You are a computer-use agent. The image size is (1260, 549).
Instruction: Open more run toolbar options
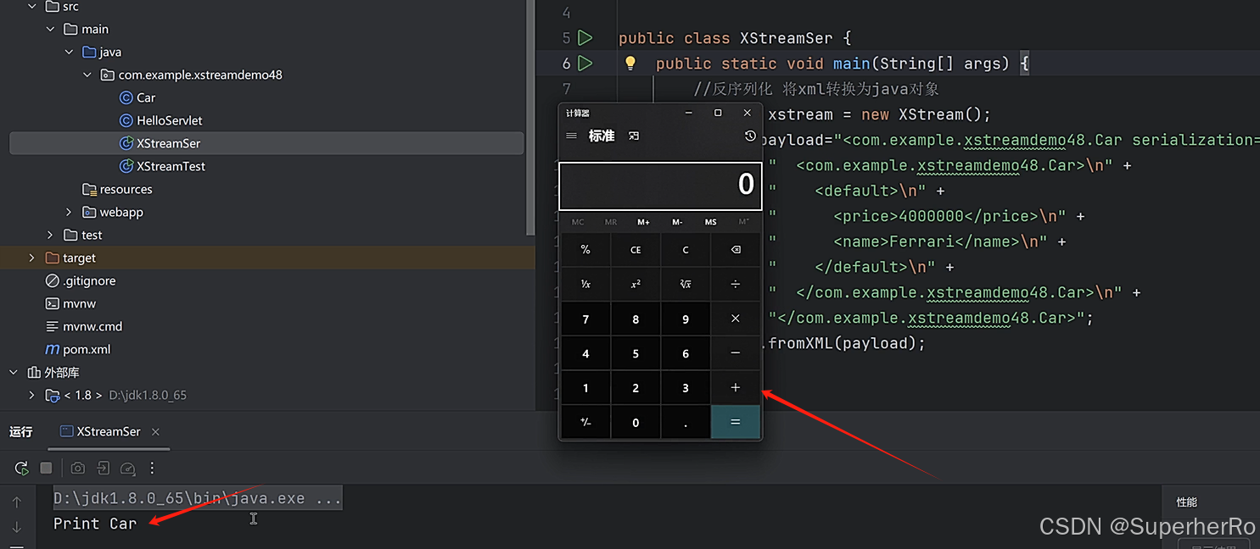click(x=152, y=468)
